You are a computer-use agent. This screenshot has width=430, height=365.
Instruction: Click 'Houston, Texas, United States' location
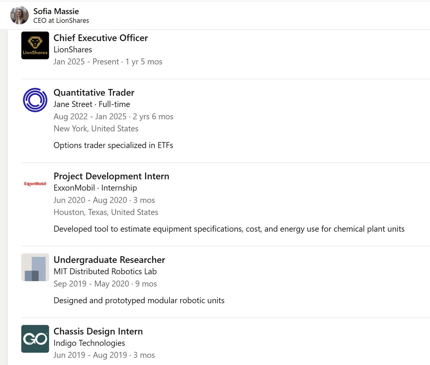point(106,212)
